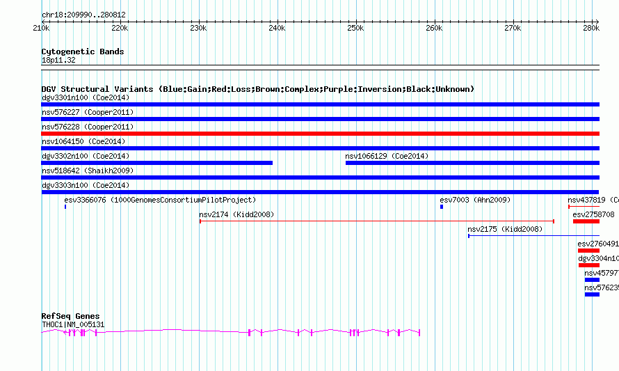Viewport: 619px width, 371px height.
Task: Select the blue bar under nsv576227
Action: [320, 119]
